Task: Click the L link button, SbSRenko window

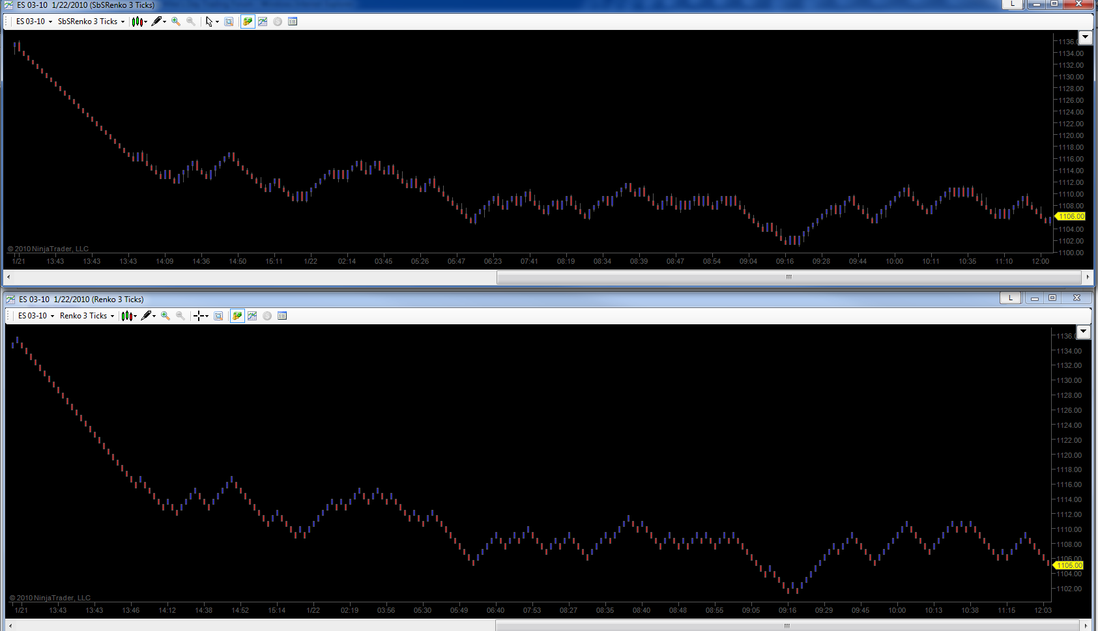Action: [x=1013, y=4]
